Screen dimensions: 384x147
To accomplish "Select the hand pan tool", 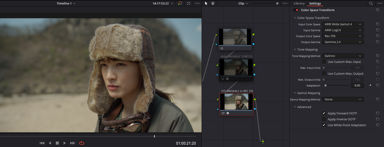I will click(x=213, y=3).
